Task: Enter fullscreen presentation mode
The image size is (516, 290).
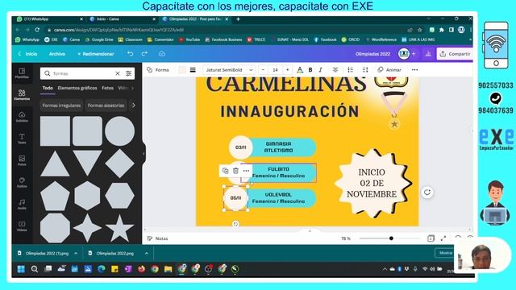Action: (x=443, y=238)
